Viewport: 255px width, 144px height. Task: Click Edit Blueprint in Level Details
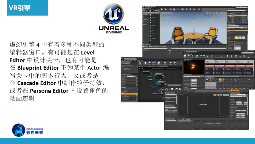tap(244, 29)
